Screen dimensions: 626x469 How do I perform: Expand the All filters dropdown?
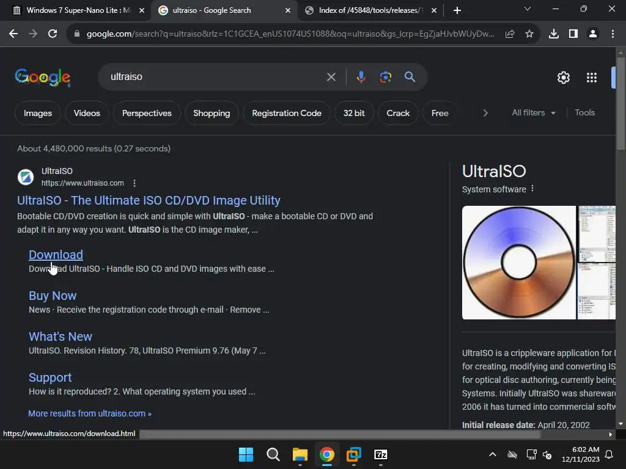coord(533,113)
